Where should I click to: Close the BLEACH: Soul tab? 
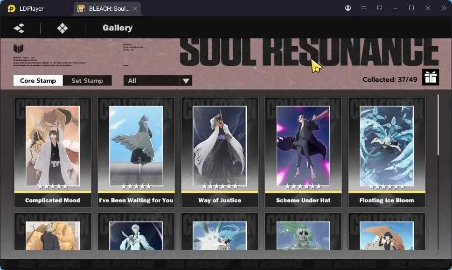(x=135, y=9)
